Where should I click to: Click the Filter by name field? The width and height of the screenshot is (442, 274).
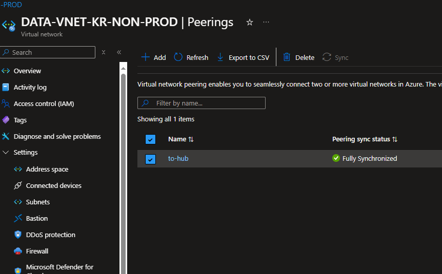coord(202,103)
